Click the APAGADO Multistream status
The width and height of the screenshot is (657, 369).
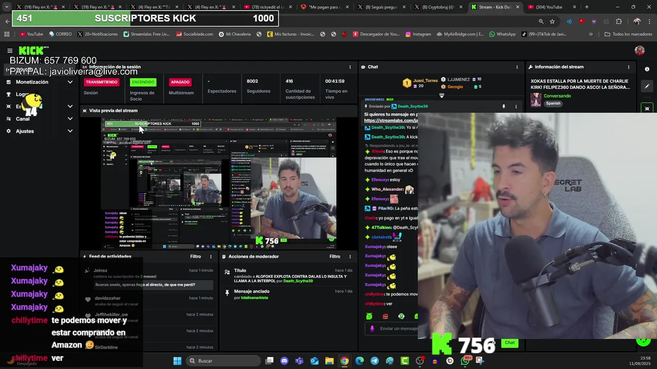click(180, 82)
